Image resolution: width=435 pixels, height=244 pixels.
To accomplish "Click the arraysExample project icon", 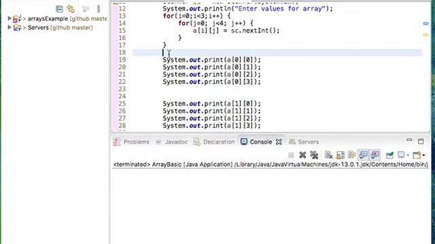I will (17, 19).
